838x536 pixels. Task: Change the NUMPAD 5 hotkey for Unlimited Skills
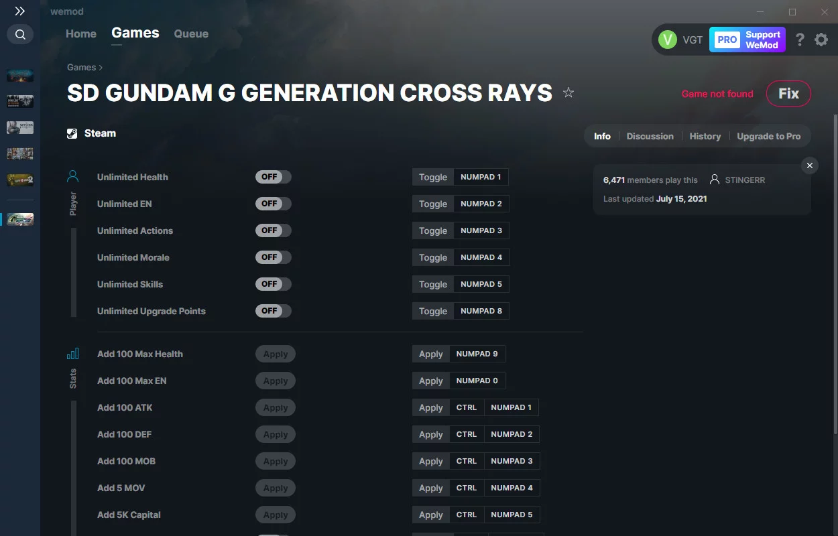pos(481,284)
